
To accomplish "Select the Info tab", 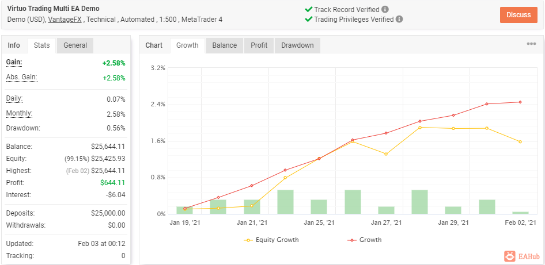I will (14, 45).
